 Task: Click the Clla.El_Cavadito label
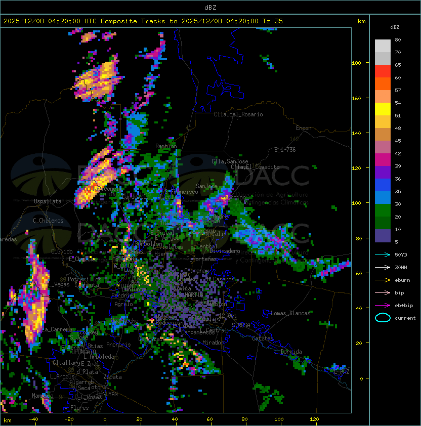tap(255, 167)
